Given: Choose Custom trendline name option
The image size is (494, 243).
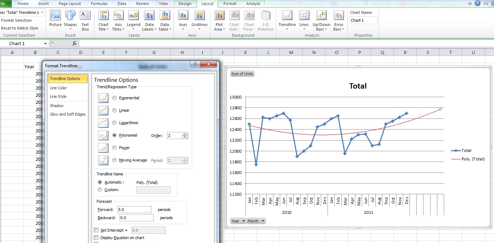Looking at the screenshot, I should pyautogui.click(x=100, y=190).
